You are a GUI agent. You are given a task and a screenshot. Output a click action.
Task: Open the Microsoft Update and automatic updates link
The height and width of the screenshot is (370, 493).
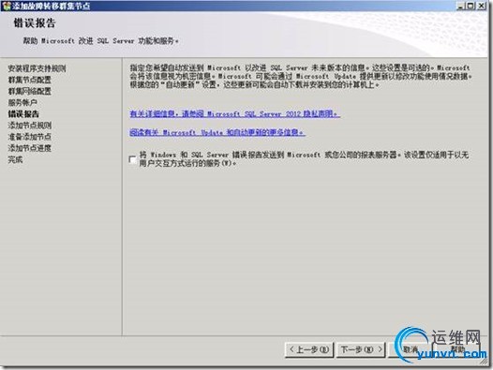217,133
